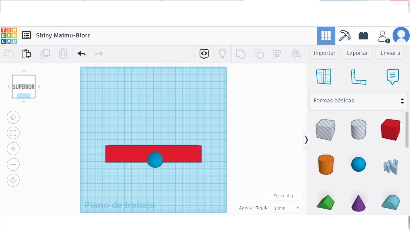Click the Paste clipboard icon
410x230 pixels.
[x=27, y=54]
